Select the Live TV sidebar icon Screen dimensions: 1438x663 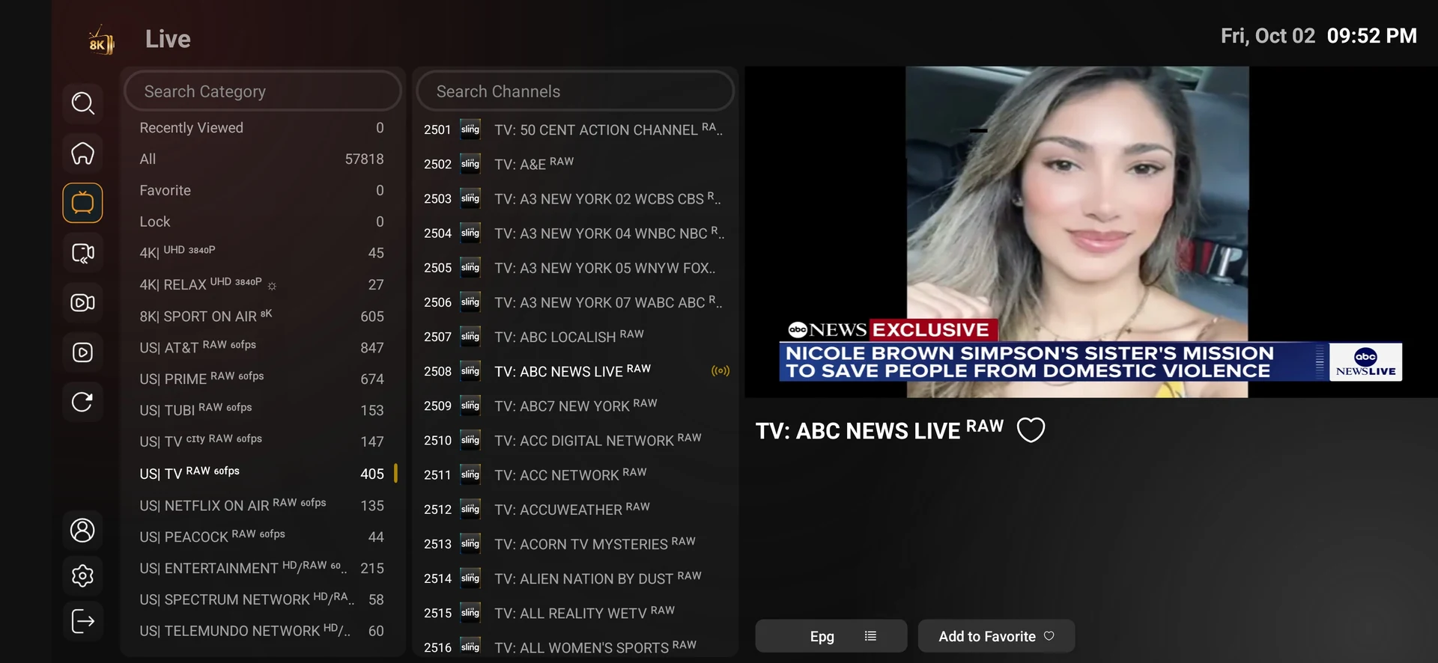82,203
